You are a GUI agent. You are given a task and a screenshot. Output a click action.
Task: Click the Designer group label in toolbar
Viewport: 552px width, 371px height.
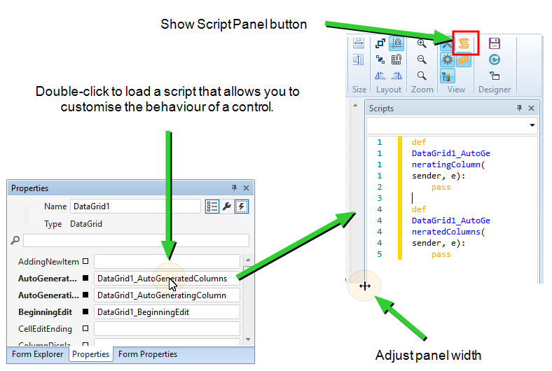(x=495, y=90)
